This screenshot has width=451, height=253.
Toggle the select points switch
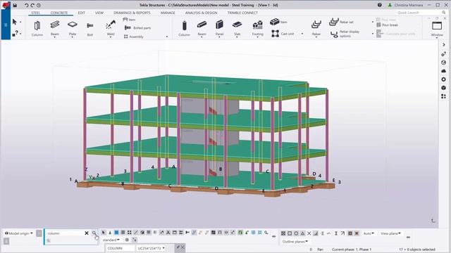[130, 233]
